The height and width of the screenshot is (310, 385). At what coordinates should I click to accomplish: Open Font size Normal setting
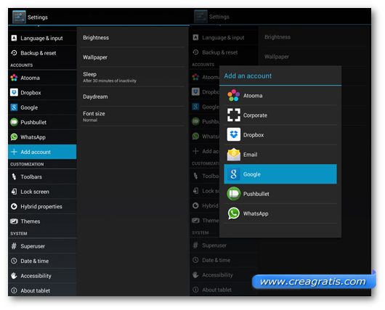(x=133, y=116)
